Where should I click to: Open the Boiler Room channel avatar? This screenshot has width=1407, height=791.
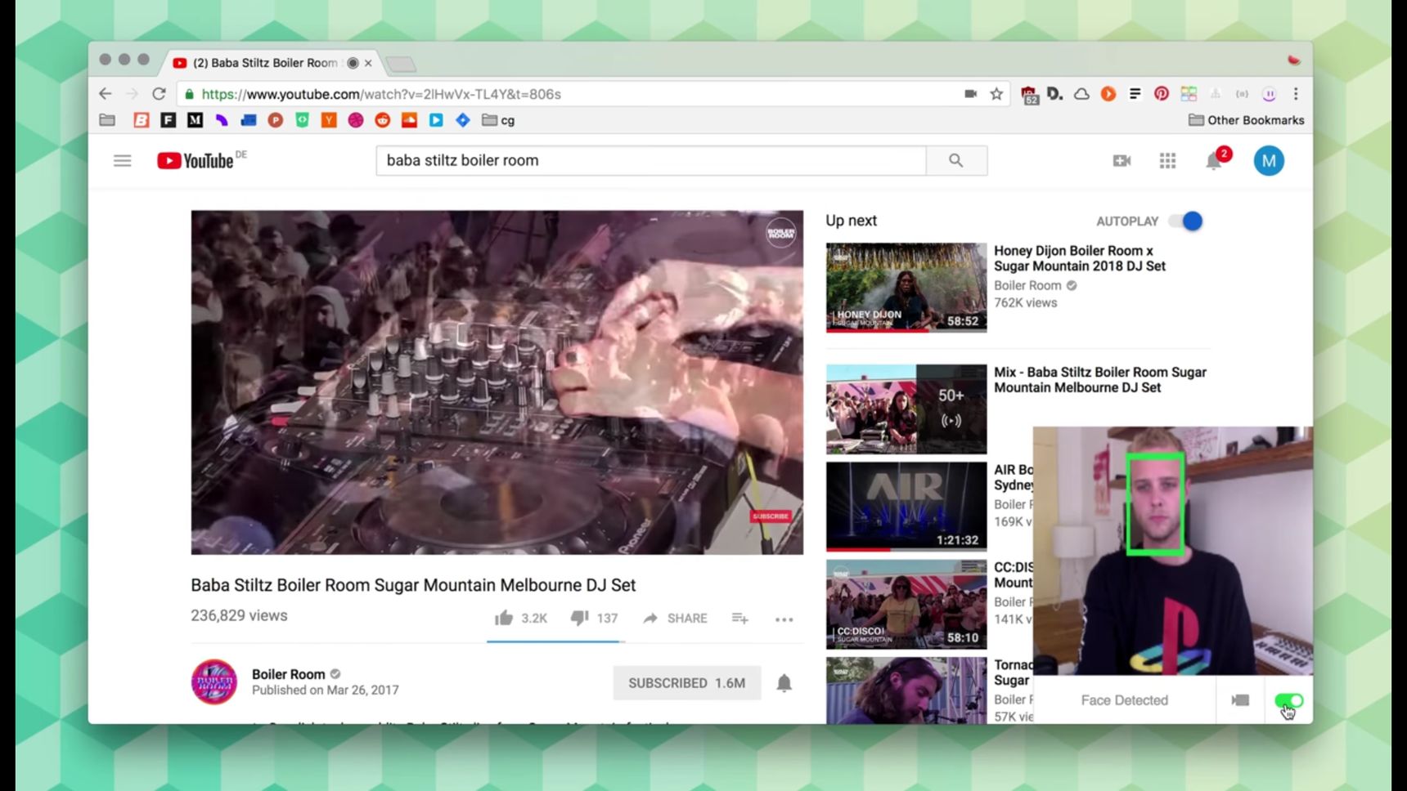214,682
